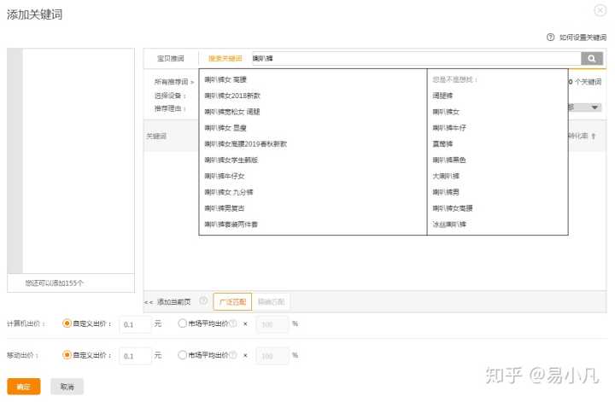Click the 转化率 sort arrow icon

click(594, 137)
